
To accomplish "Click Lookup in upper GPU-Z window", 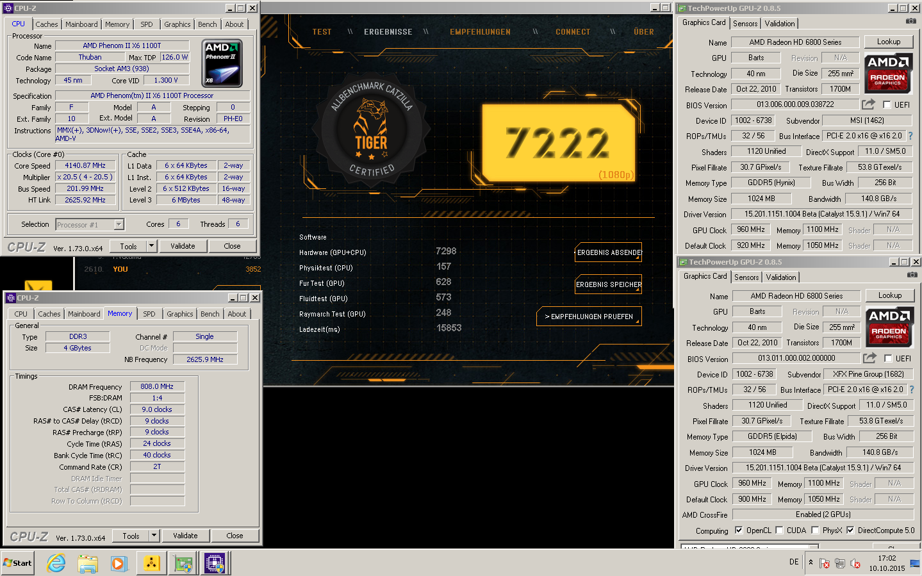I will pyautogui.click(x=889, y=42).
